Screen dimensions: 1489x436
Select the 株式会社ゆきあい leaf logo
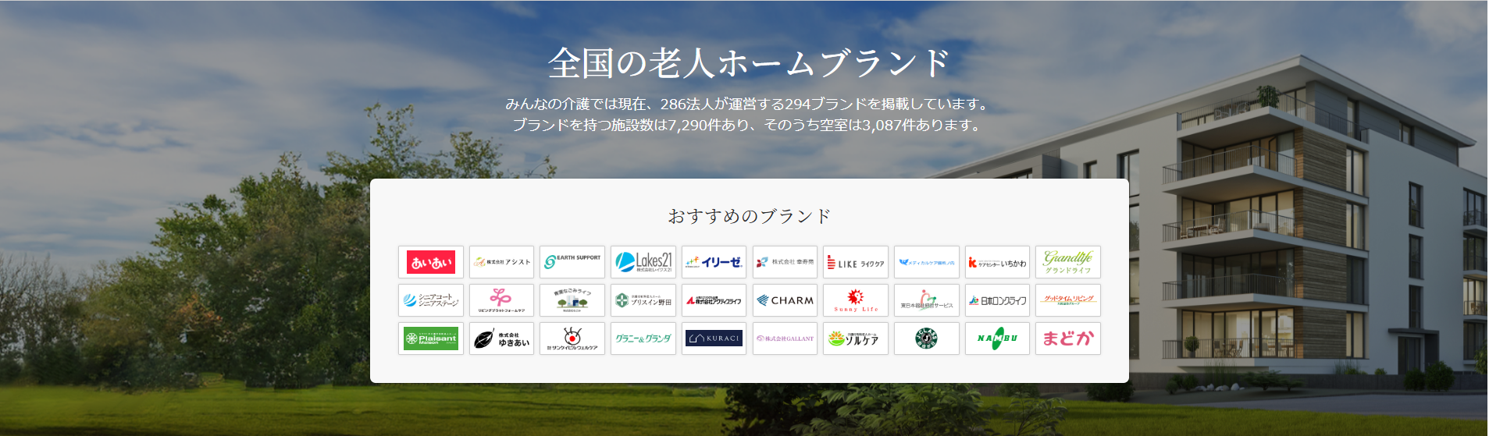point(501,339)
